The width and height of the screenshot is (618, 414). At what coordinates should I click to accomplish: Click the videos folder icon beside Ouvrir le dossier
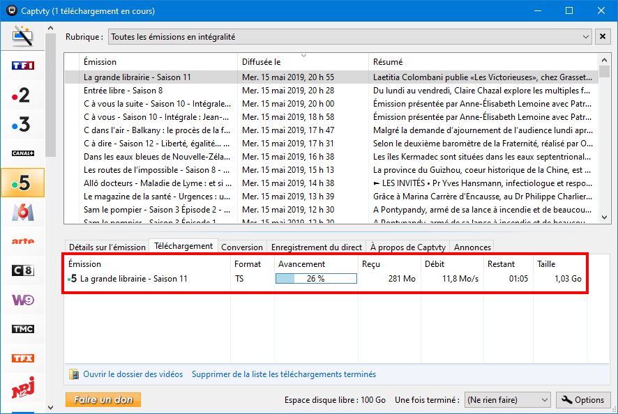point(74,374)
